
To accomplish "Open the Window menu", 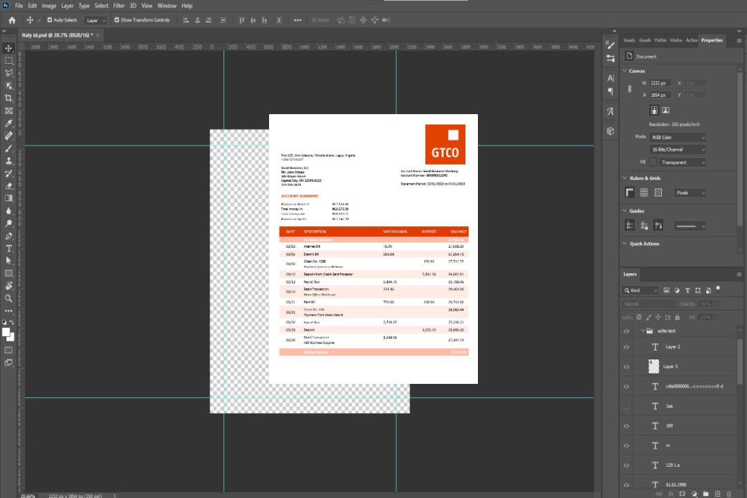I will click(x=167, y=6).
